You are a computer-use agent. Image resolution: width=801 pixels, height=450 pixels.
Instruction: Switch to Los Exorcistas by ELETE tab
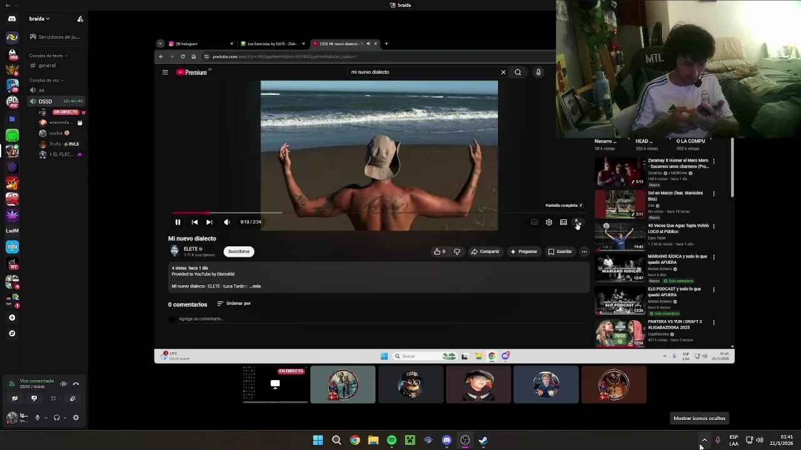click(x=272, y=44)
